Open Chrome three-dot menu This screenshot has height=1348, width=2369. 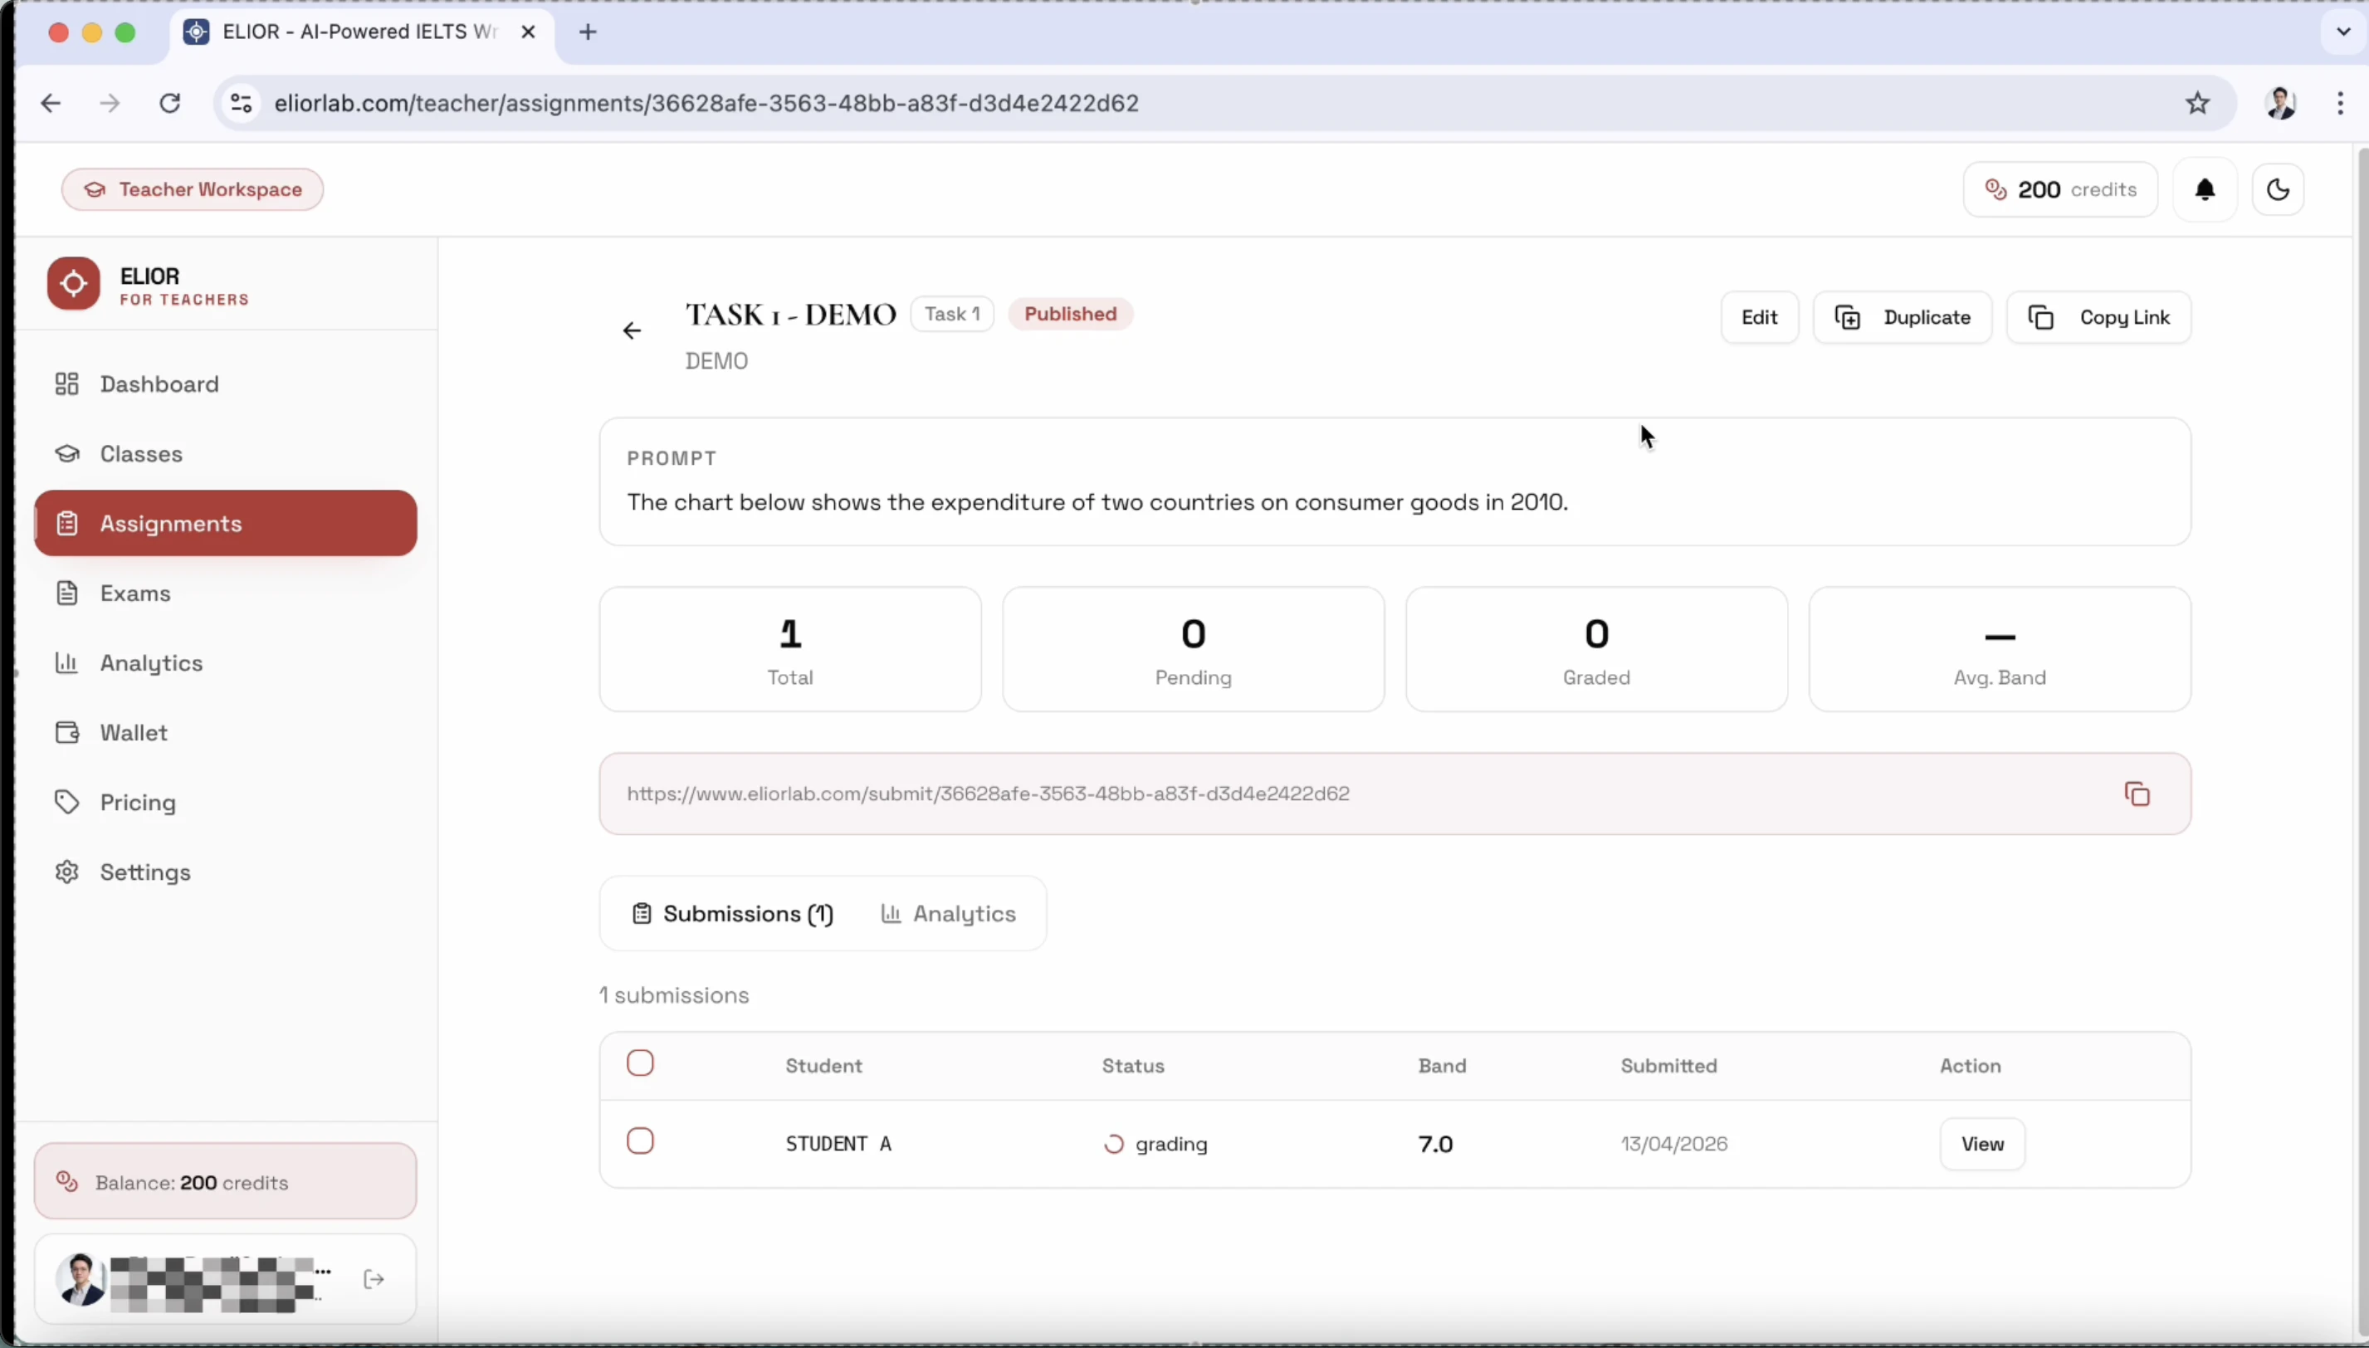coord(2339,103)
